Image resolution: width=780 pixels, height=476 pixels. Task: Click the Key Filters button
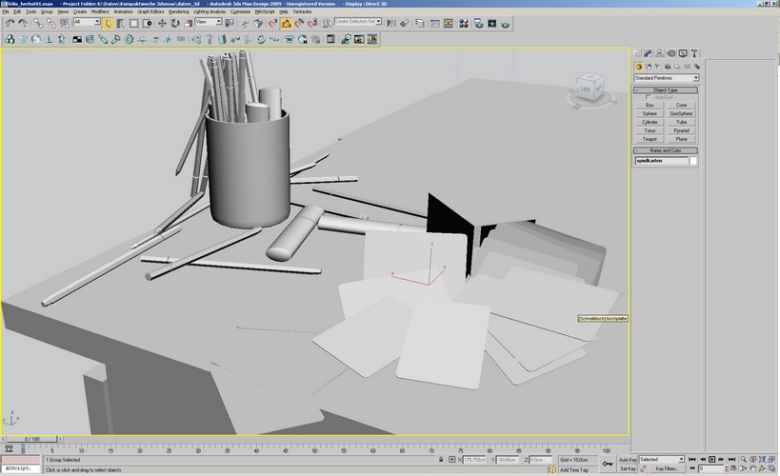[x=667, y=468]
